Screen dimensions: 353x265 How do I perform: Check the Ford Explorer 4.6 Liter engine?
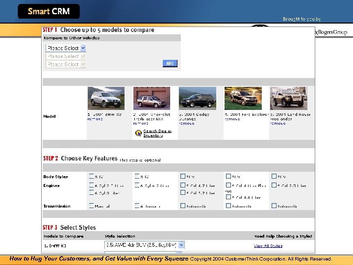coord(228,197)
